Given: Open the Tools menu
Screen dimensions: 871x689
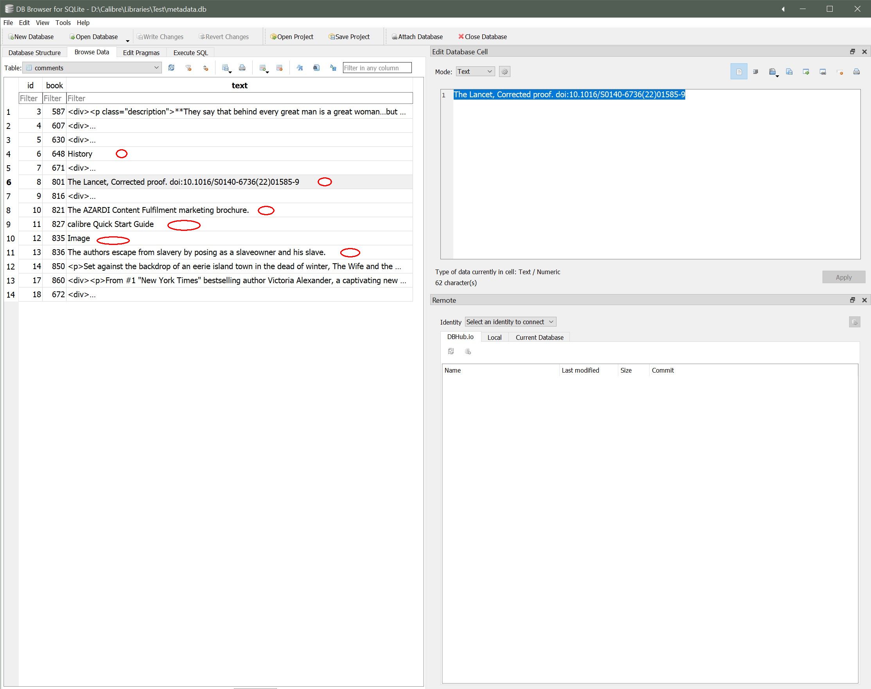Looking at the screenshot, I should 63,23.
